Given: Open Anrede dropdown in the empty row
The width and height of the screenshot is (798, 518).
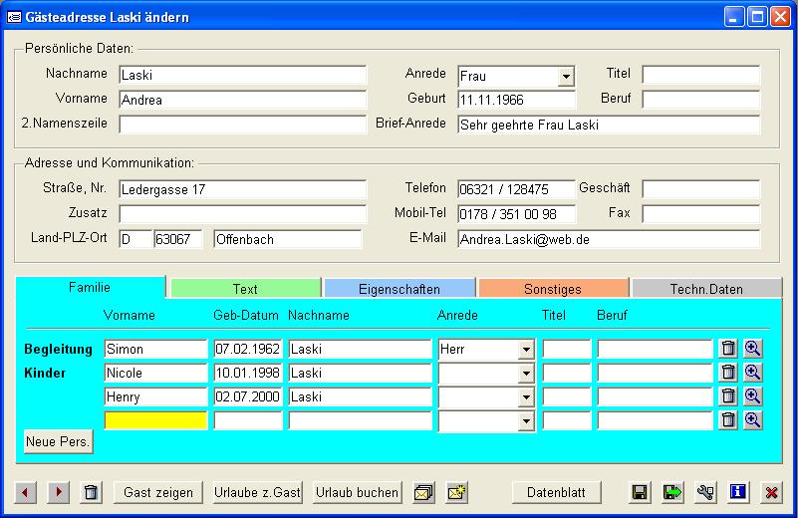Looking at the screenshot, I should point(526,421).
